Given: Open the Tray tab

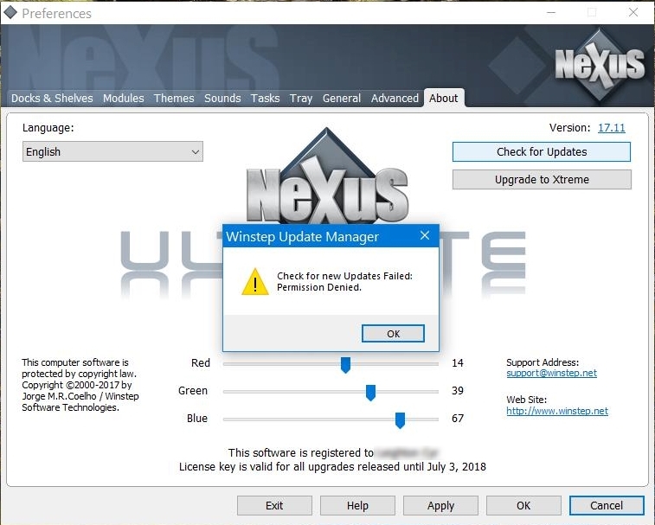Looking at the screenshot, I should [x=301, y=99].
